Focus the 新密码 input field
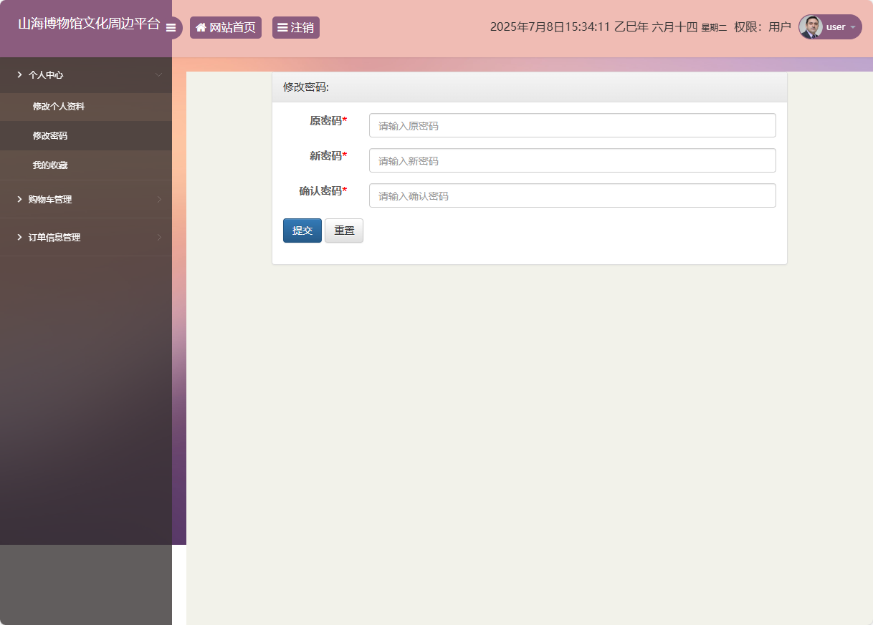 pyautogui.click(x=573, y=160)
